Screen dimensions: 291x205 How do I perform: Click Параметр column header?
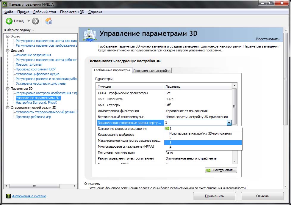pyautogui.click(x=198, y=86)
